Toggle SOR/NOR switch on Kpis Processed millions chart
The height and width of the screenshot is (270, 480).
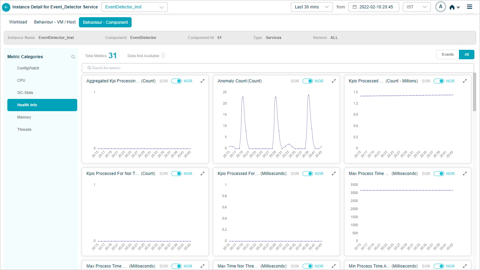439,81
